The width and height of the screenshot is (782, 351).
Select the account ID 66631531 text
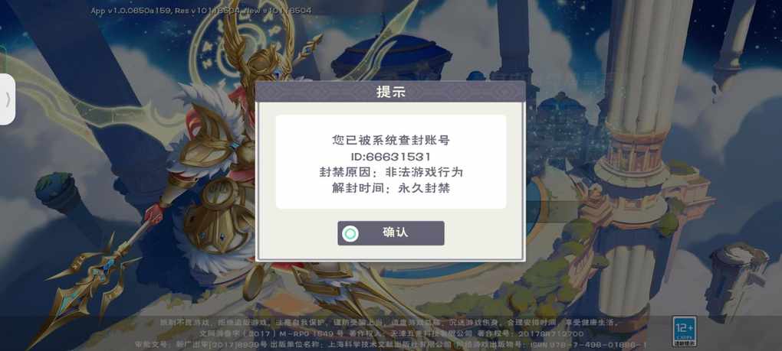click(390, 157)
